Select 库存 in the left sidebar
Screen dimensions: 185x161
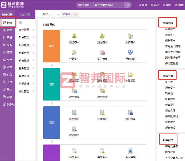click(x=8, y=52)
